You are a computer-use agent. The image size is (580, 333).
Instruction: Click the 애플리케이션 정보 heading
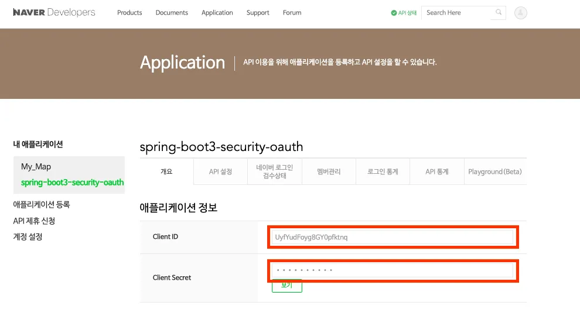coord(178,207)
